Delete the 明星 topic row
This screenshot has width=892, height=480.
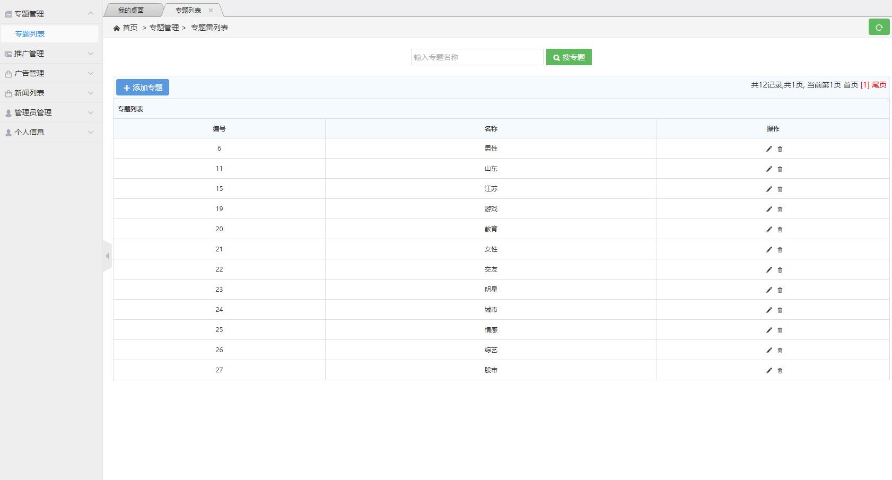(780, 290)
